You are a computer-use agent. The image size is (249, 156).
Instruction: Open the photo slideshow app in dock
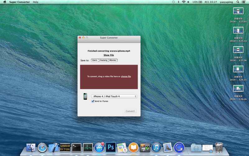145,148
